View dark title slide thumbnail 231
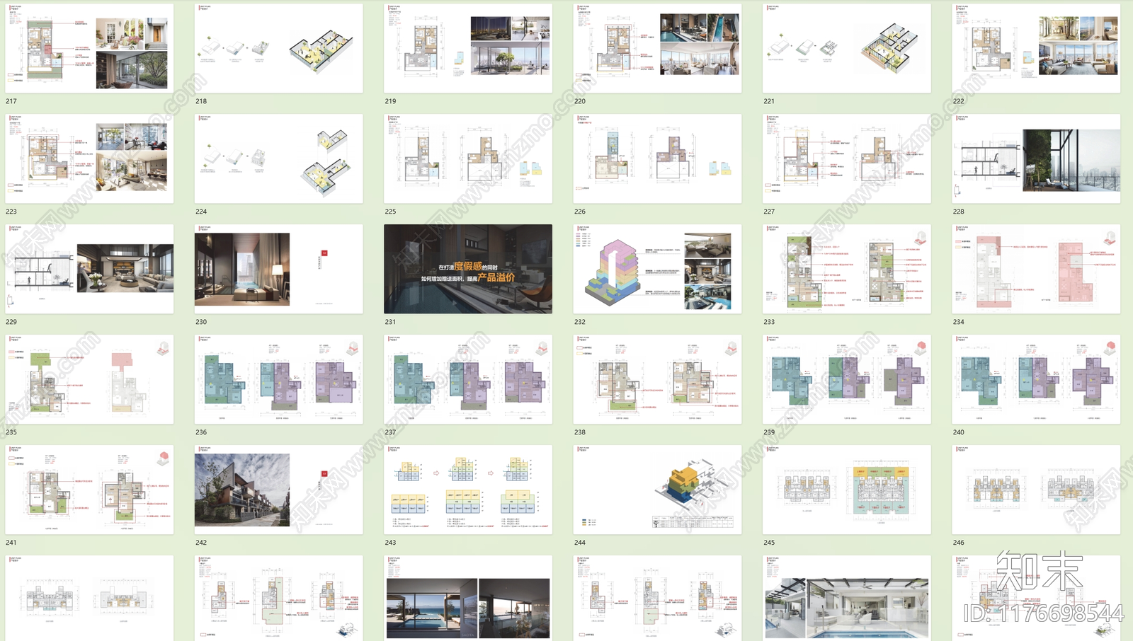The height and width of the screenshot is (641, 1133). [x=468, y=269]
